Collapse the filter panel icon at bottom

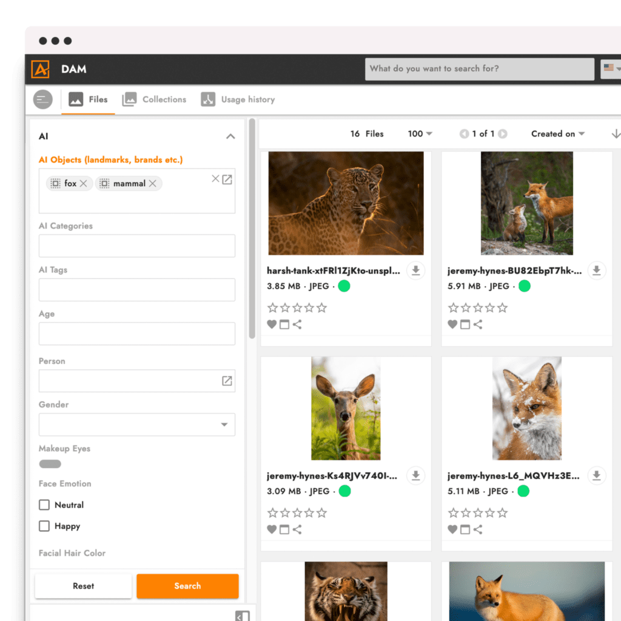[243, 616]
